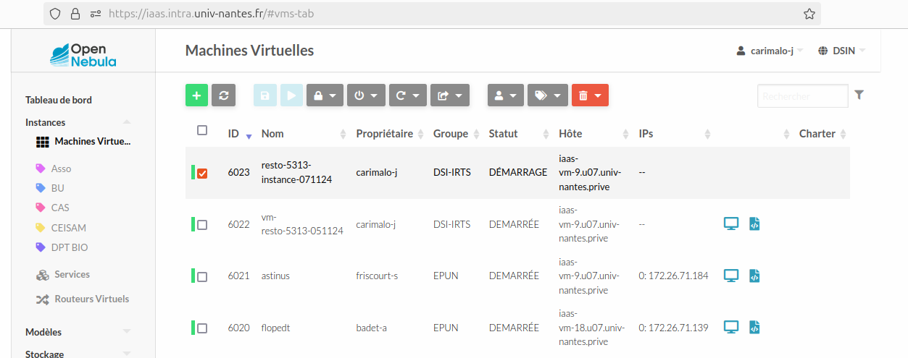Select Machines Virtuelles in the sidebar
The width and height of the screenshot is (908, 358).
83,141
